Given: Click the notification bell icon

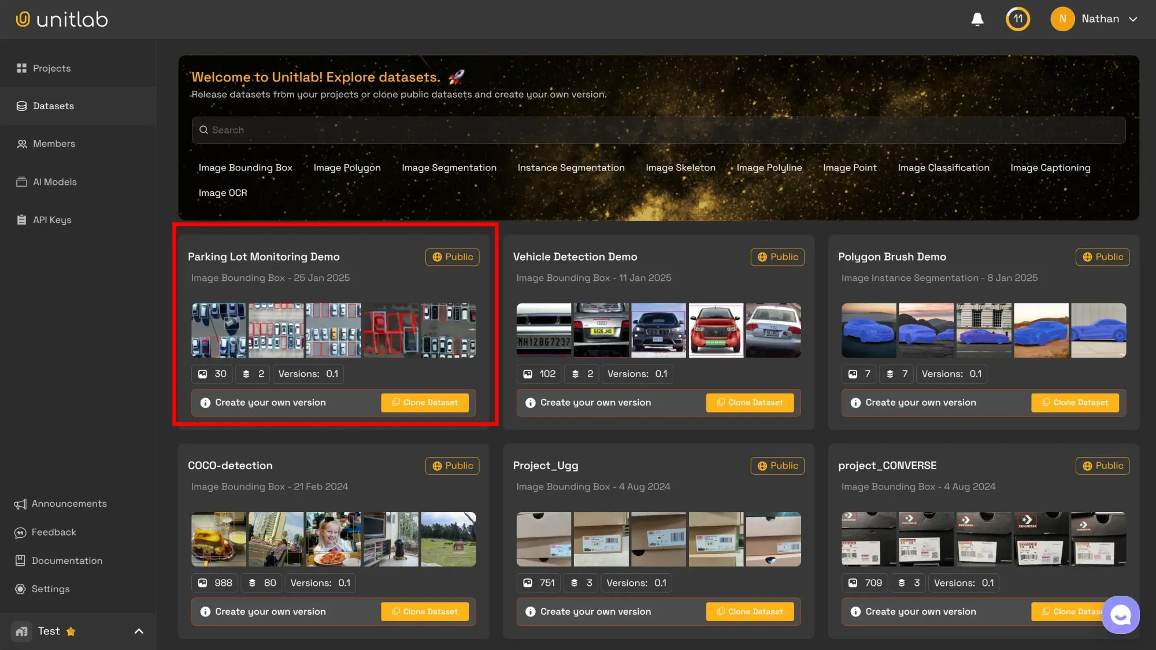Looking at the screenshot, I should click(977, 19).
